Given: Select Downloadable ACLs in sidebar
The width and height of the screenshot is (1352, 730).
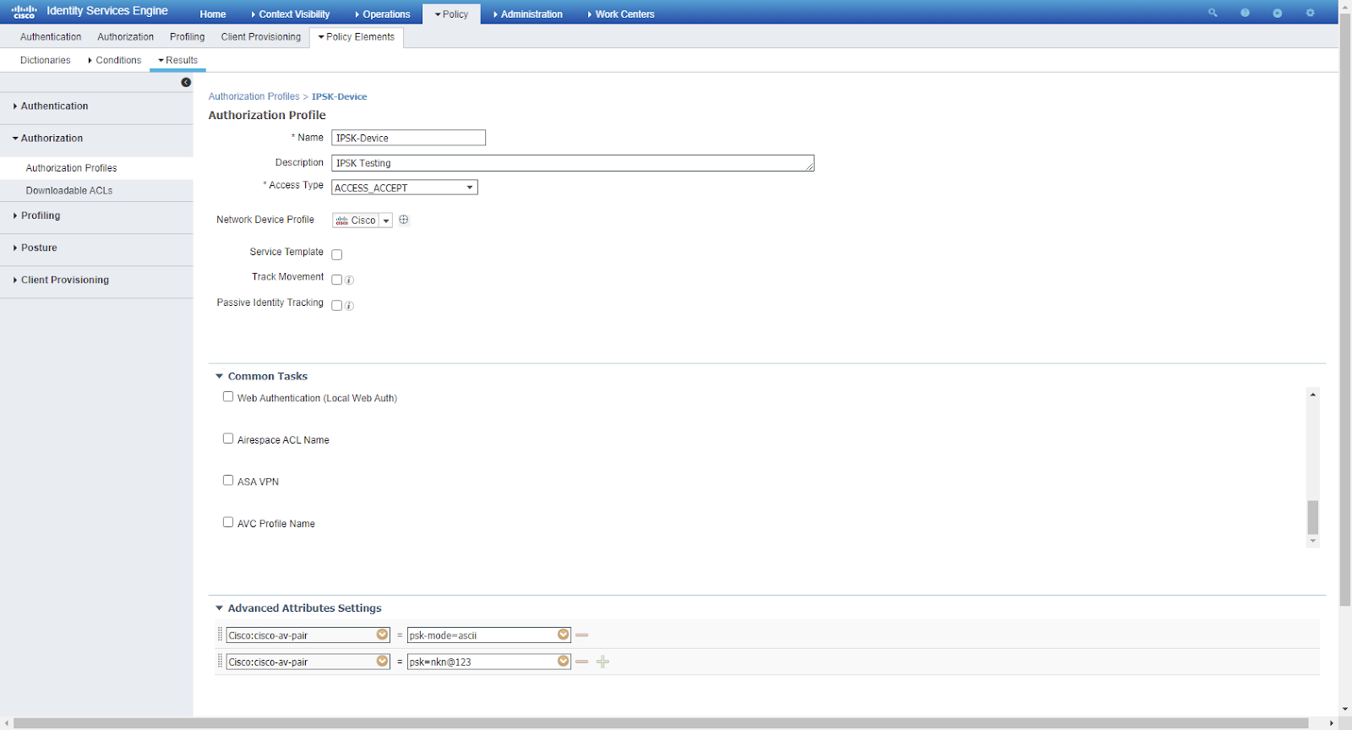Looking at the screenshot, I should 69,191.
